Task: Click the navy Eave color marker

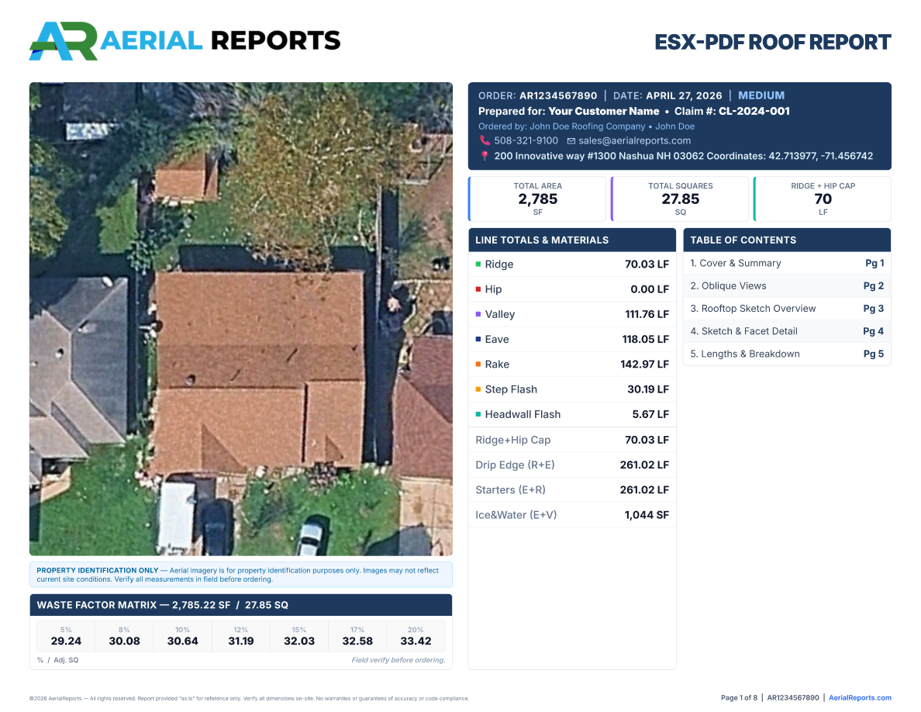Action: pos(478,339)
